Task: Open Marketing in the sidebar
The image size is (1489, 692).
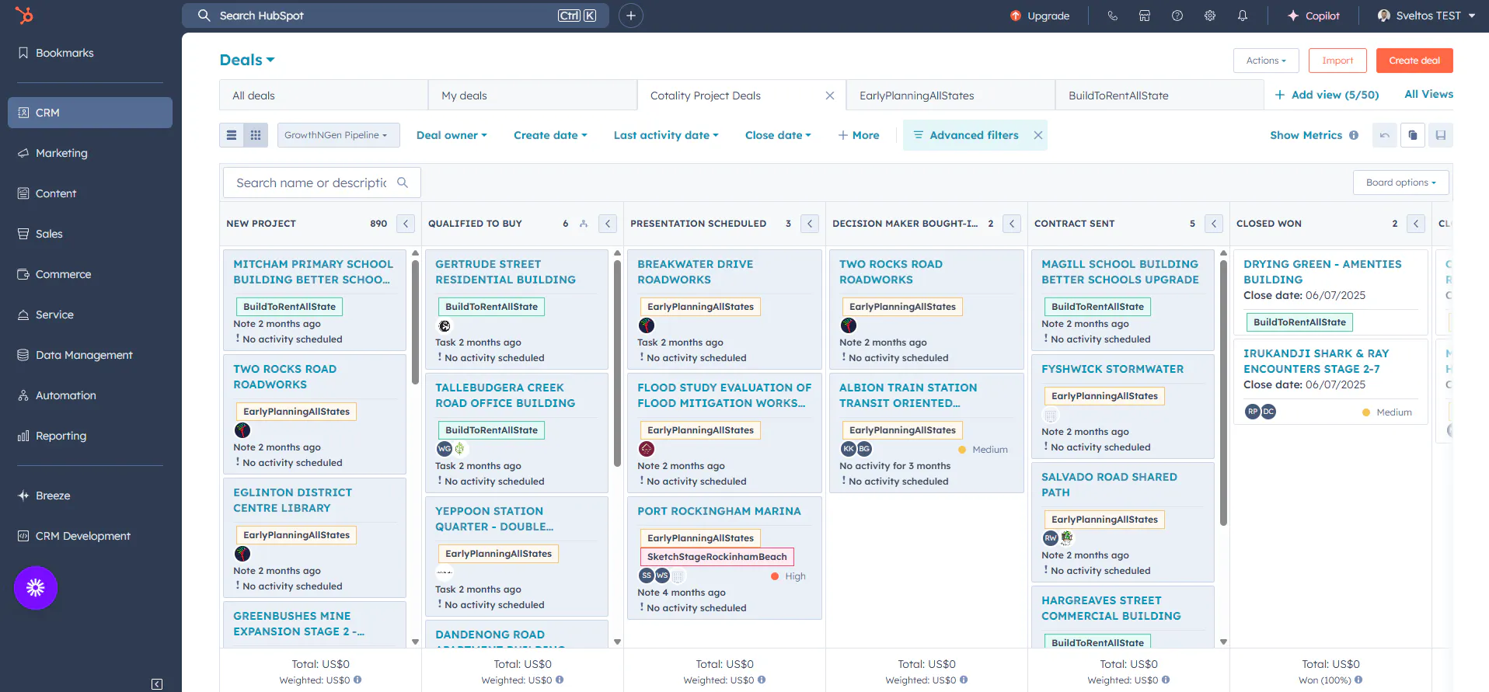Action: click(x=90, y=153)
